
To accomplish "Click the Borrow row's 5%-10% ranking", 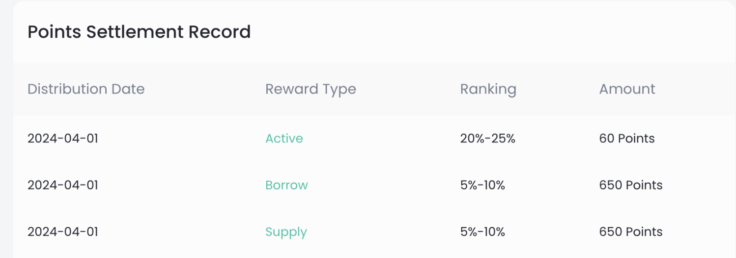I will click(x=482, y=185).
